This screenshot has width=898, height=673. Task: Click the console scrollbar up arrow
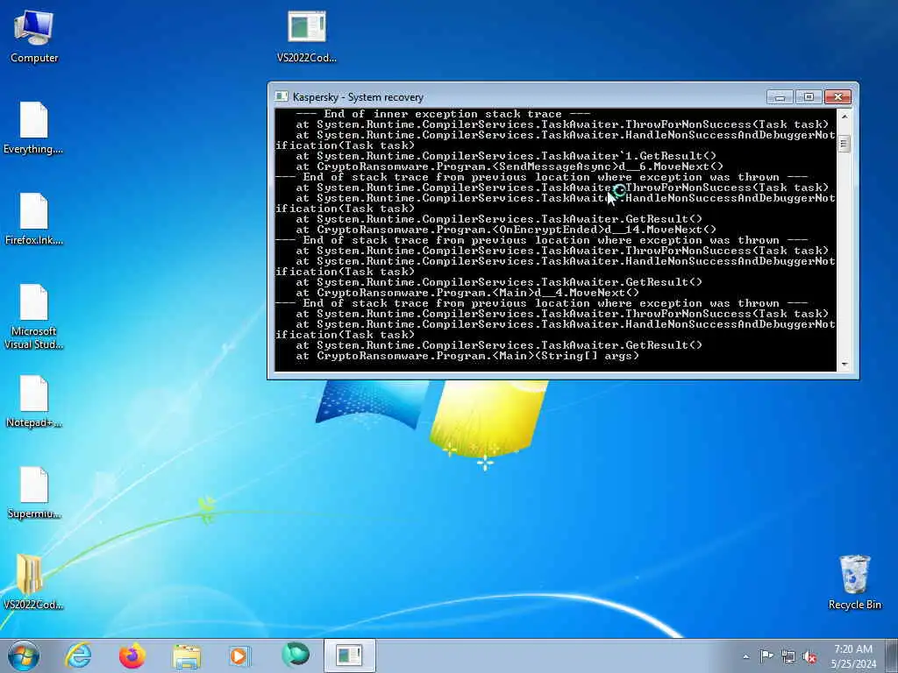[845, 117]
